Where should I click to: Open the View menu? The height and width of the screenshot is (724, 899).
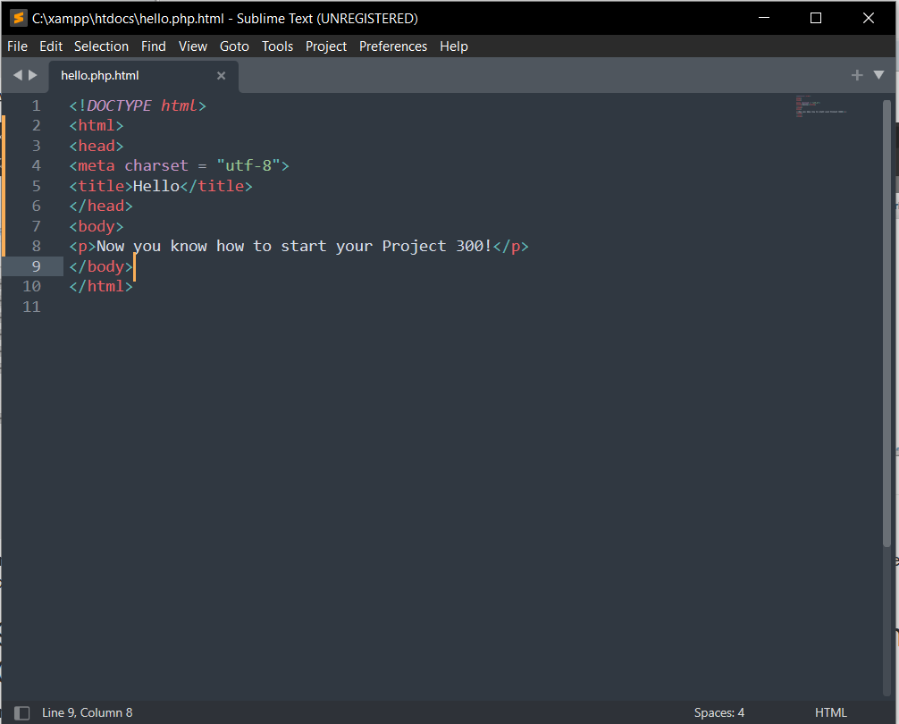click(193, 46)
